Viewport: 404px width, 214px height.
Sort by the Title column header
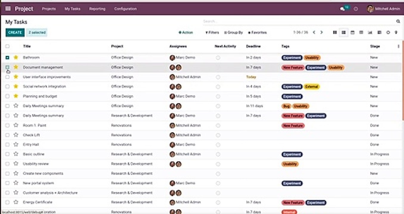(x=27, y=46)
